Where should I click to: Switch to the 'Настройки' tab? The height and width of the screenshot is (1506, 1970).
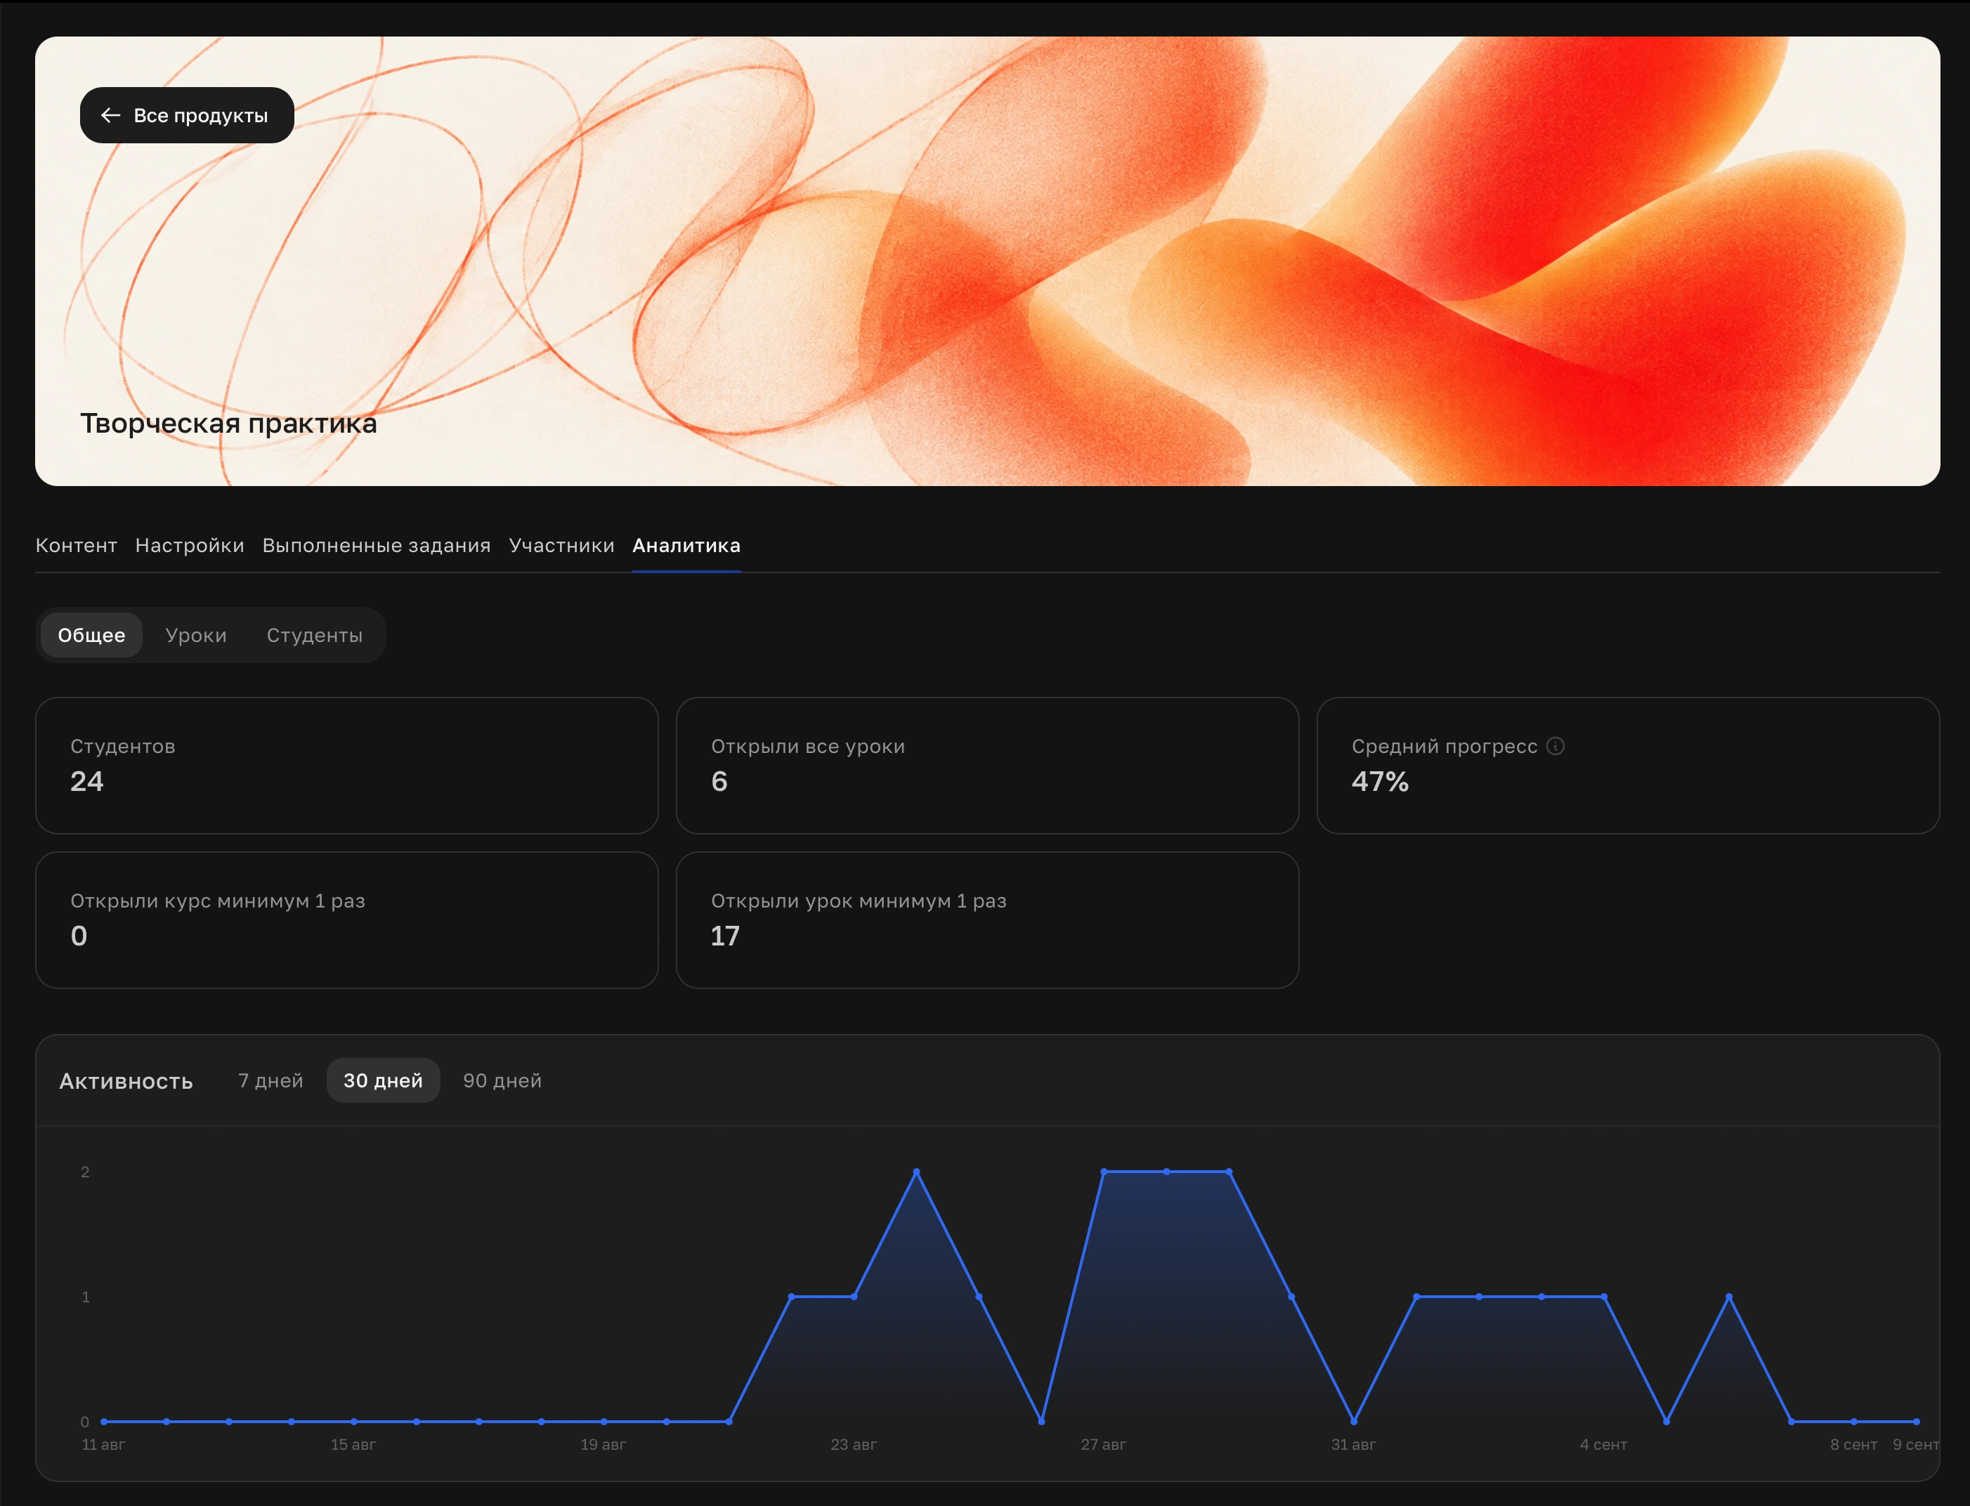coord(189,545)
